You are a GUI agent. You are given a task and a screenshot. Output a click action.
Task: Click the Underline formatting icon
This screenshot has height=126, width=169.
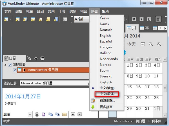pyautogui.click(x=149, y=19)
